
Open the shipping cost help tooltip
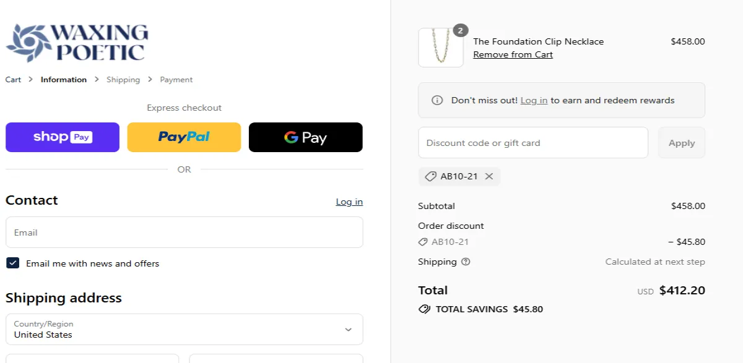[466, 262]
